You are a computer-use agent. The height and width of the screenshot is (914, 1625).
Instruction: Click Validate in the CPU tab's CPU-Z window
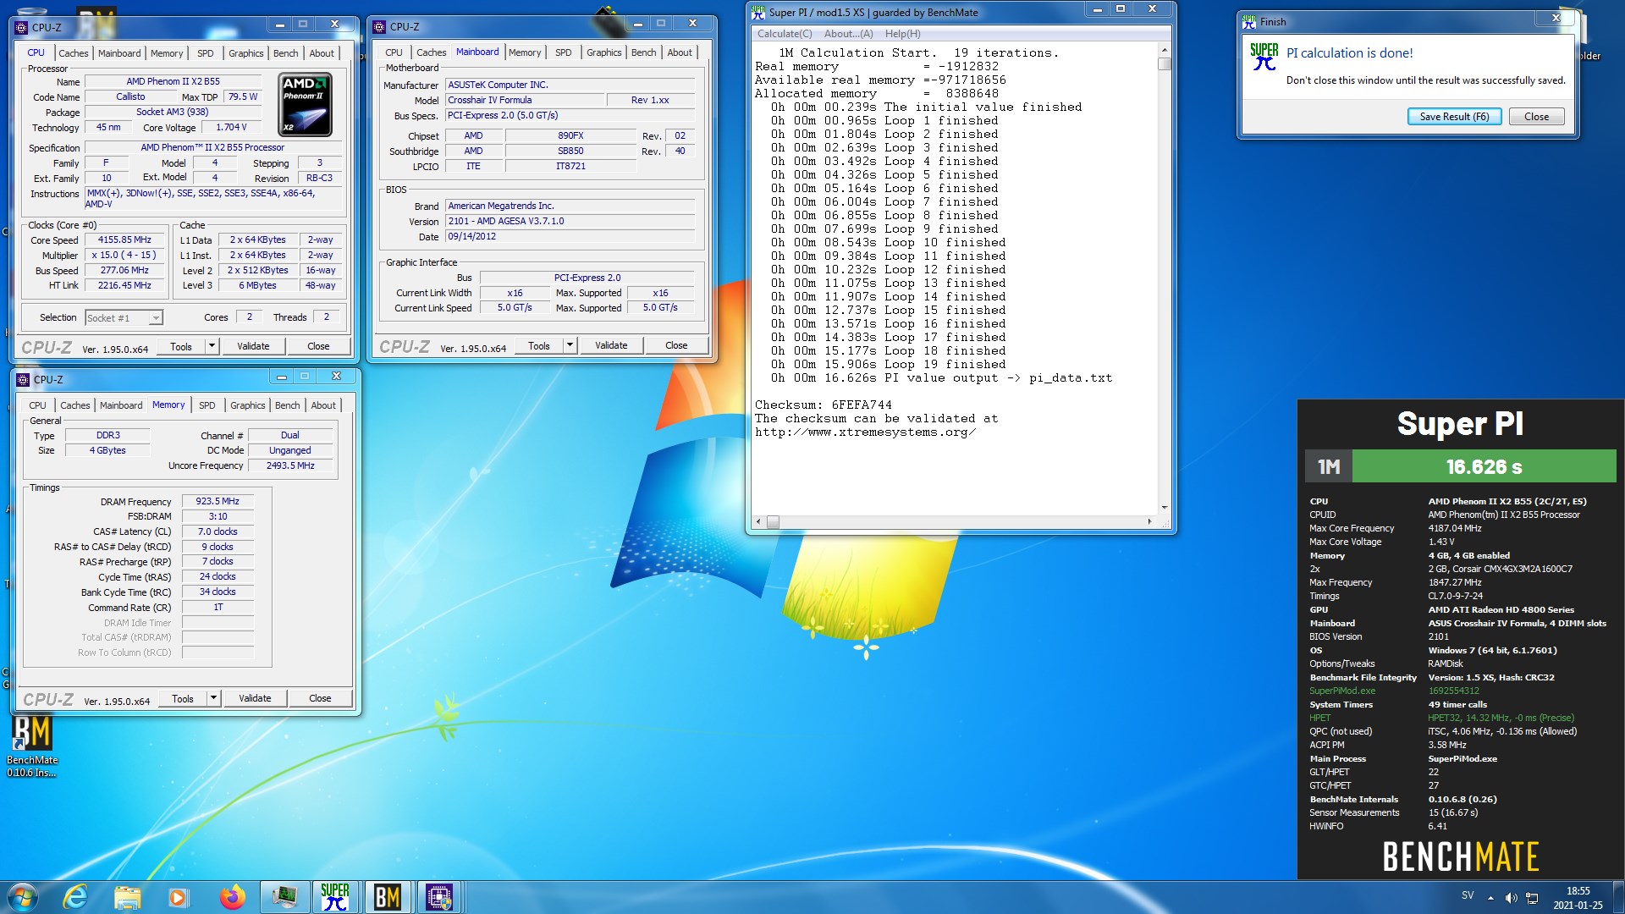(x=253, y=345)
